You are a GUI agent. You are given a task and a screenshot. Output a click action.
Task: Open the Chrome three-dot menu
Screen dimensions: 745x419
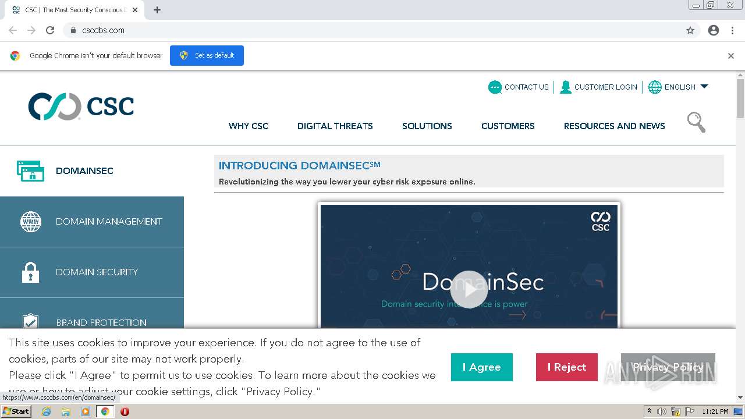point(732,30)
